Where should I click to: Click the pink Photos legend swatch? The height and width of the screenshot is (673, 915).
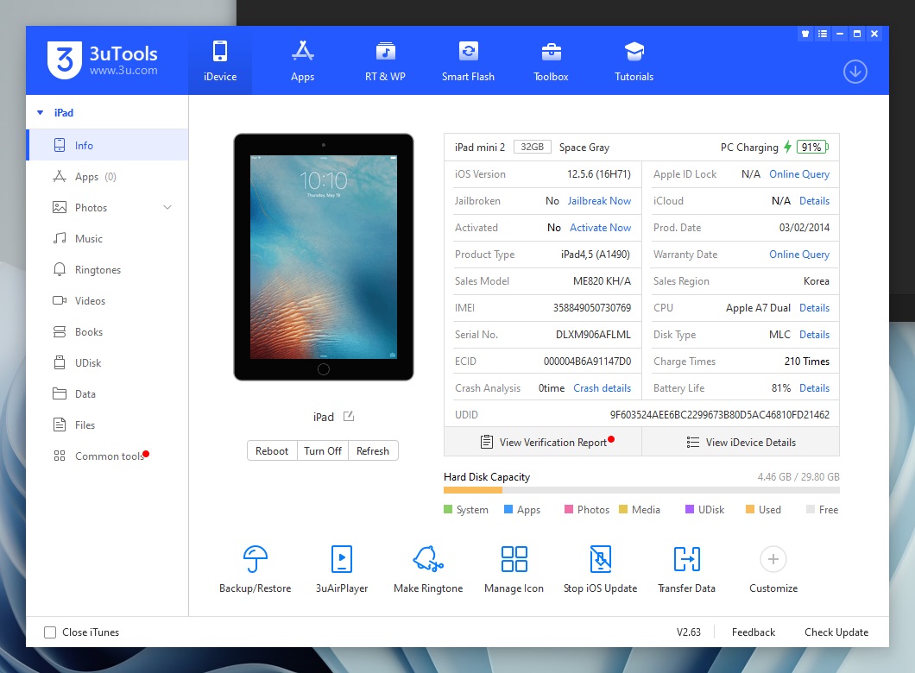tap(569, 509)
